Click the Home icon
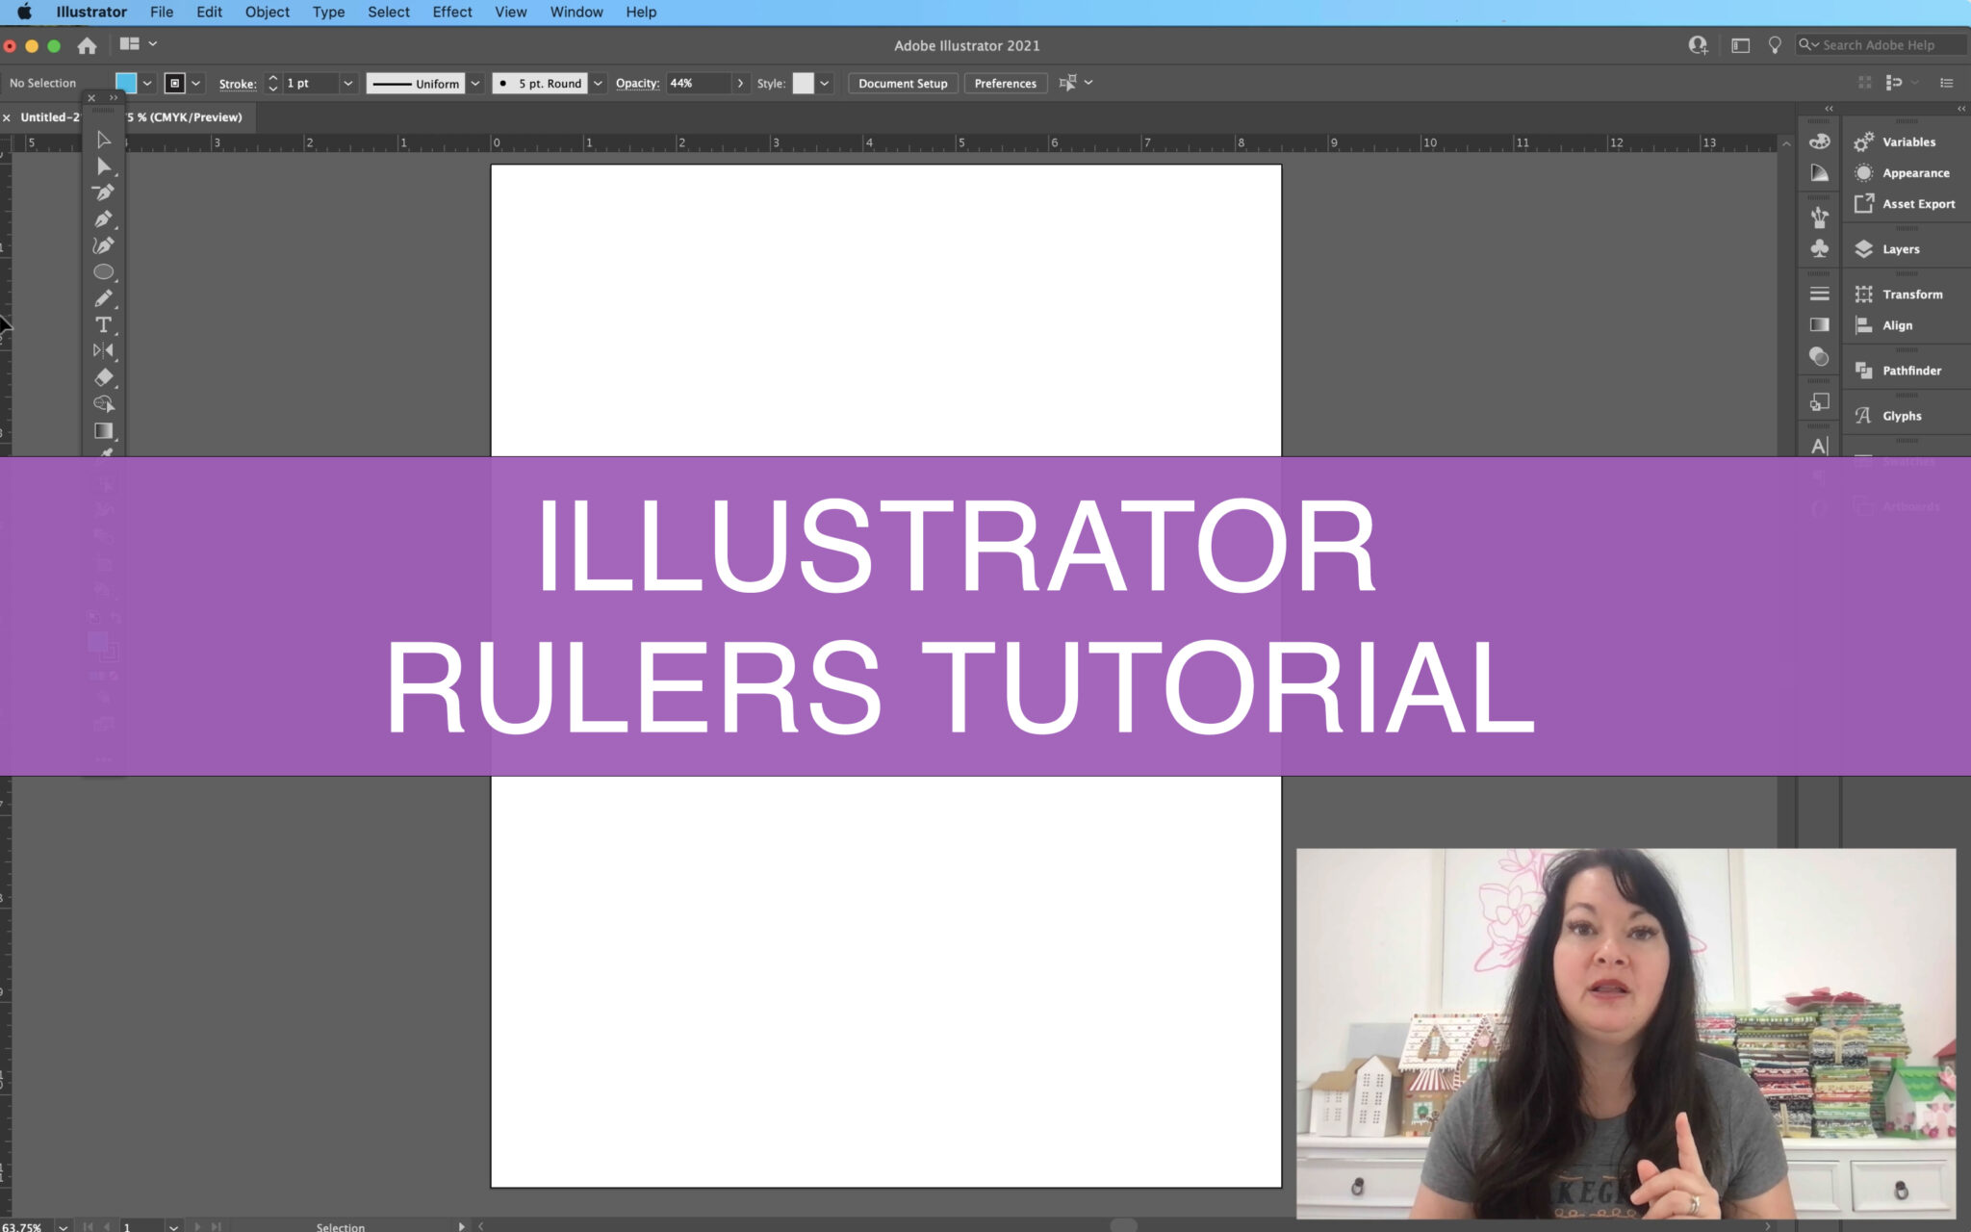Viewport: 1971px width, 1232px height. pos(87,45)
